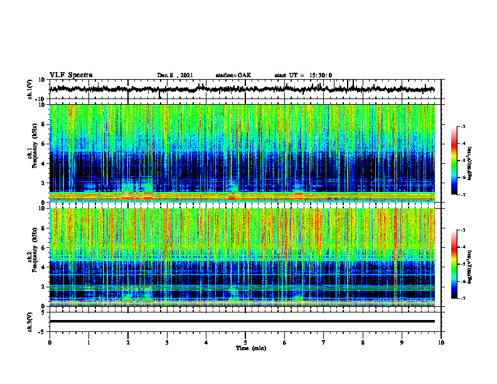
Task: Click the "Time (min)" x-axis title
Action: (251, 348)
